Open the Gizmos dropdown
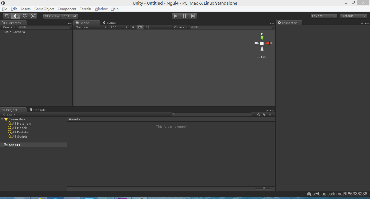This screenshot has width=370, height=199. click(x=180, y=27)
